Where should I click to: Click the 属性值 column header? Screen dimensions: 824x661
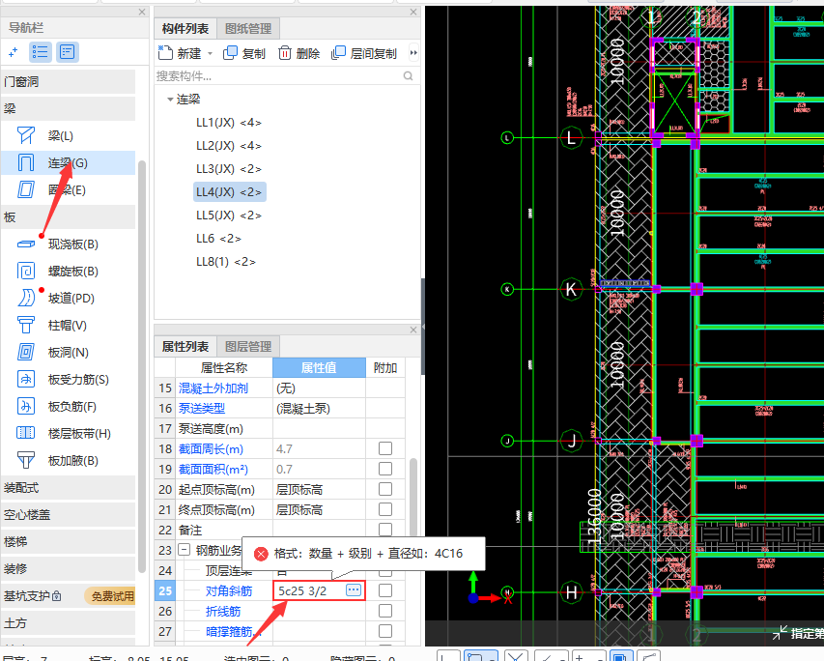pos(319,367)
